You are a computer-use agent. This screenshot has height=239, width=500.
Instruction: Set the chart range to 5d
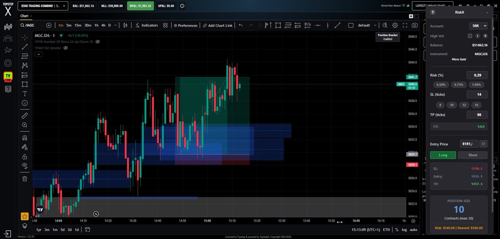point(62,229)
